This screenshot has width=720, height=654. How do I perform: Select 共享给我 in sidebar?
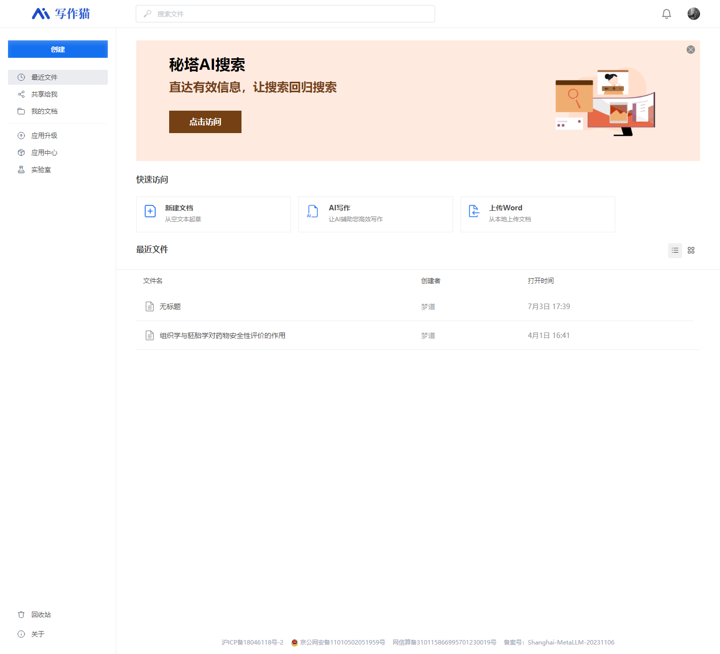[x=58, y=94]
